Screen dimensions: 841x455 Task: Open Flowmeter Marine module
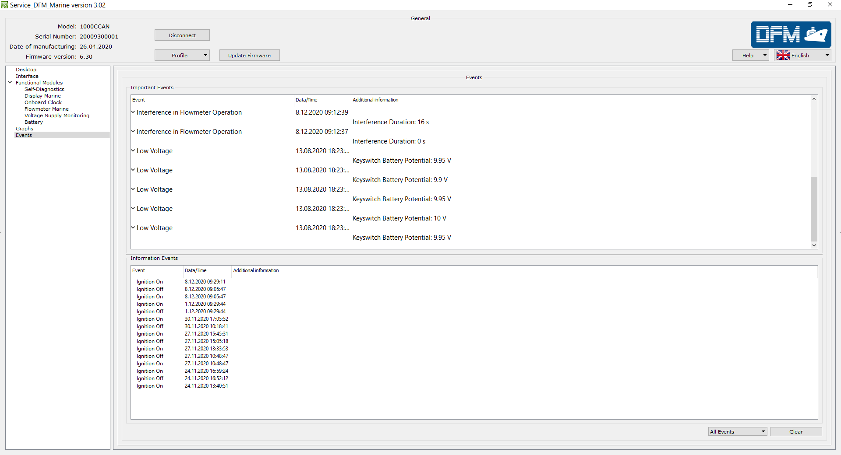point(46,109)
